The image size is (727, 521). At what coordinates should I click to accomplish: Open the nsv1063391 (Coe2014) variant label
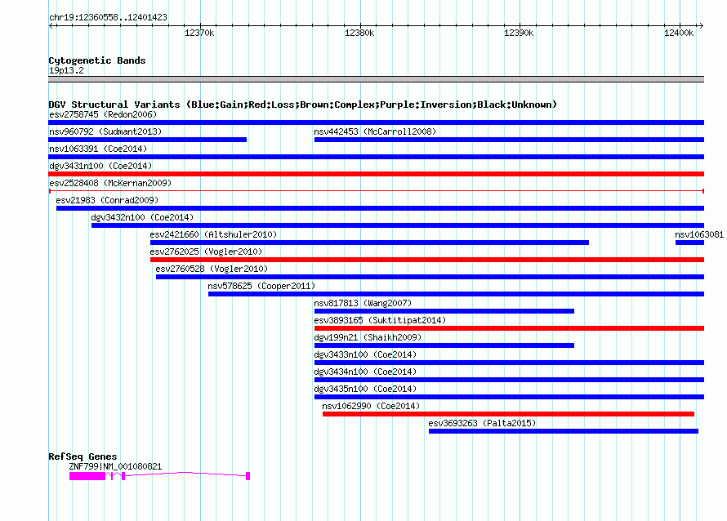point(98,149)
